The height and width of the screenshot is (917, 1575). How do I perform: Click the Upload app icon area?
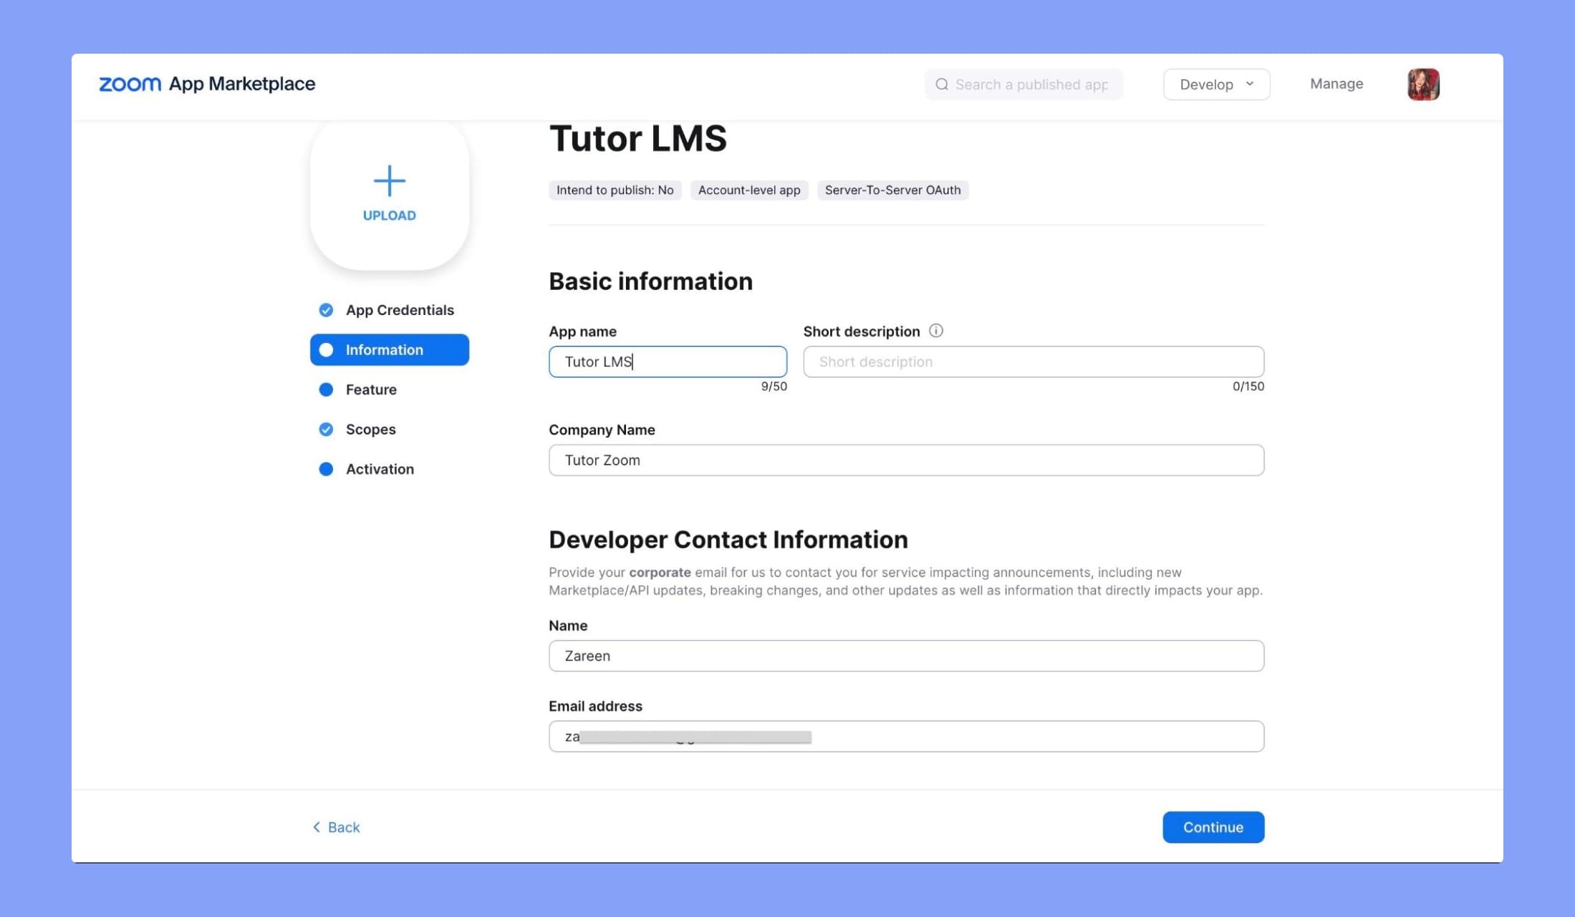[389, 193]
